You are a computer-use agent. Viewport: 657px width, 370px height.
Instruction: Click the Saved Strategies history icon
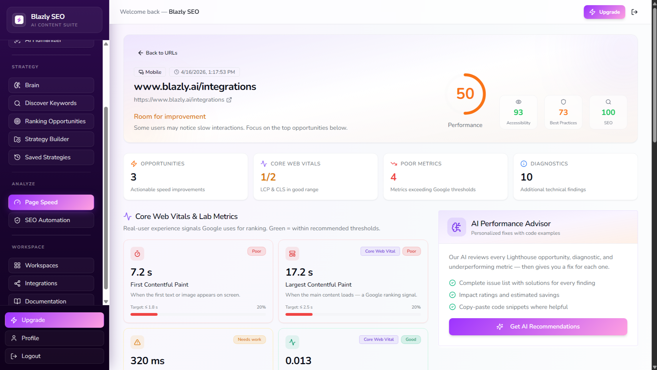[x=17, y=157]
